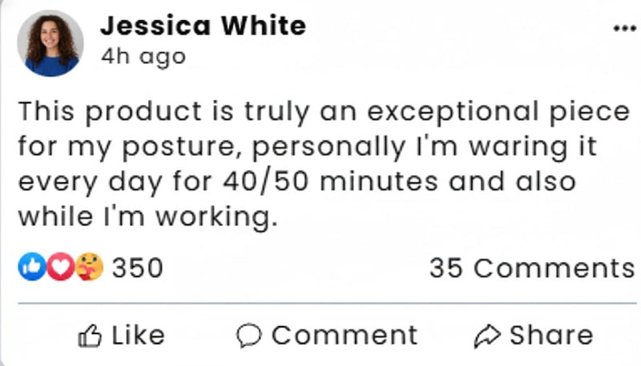This screenshot has width=641, height=366.
Task: Open the Jessica White profile name
Action: (203, 26)
